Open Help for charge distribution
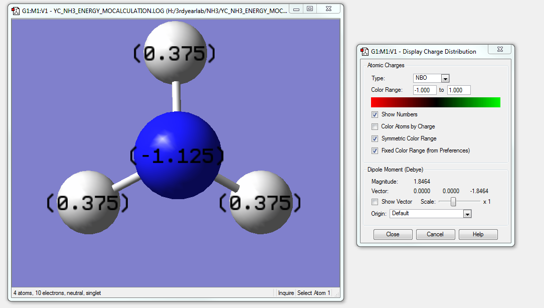This screenshot has width=544, height=308. pyautogui.click(x=478, y=234)
